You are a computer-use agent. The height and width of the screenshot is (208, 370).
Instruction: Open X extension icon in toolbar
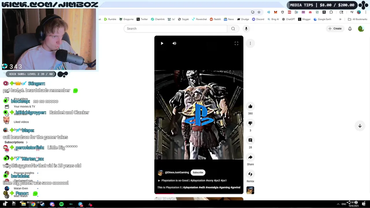click(x=324, y=12)
